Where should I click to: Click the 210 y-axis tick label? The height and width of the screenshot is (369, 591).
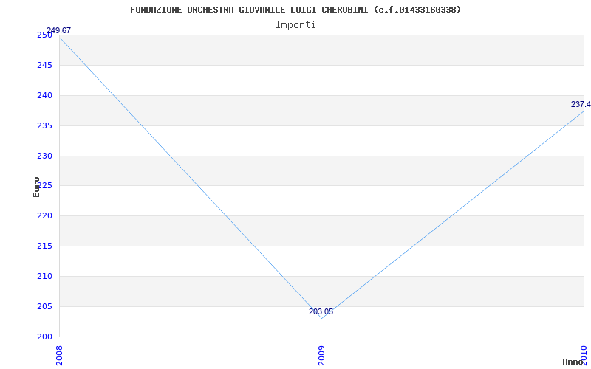(44, 276)
